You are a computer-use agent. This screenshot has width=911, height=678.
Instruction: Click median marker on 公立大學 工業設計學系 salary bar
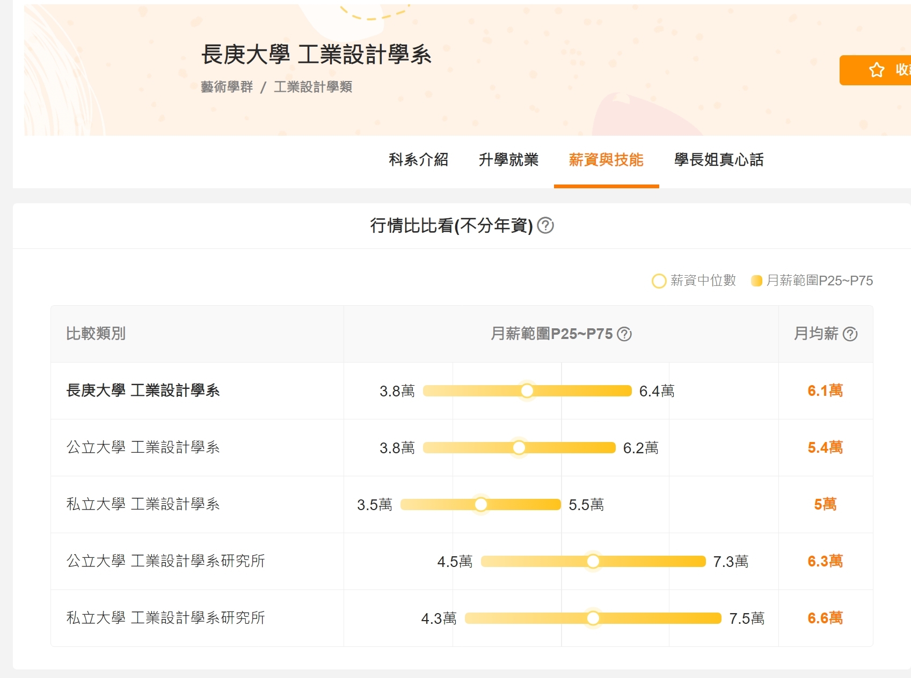coord(519,448)
